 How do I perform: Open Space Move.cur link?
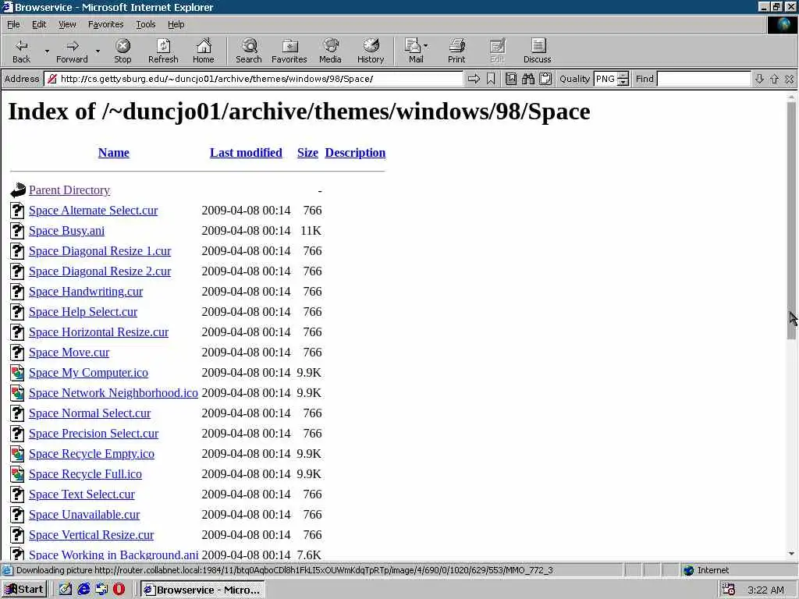[x=69, y=353]
